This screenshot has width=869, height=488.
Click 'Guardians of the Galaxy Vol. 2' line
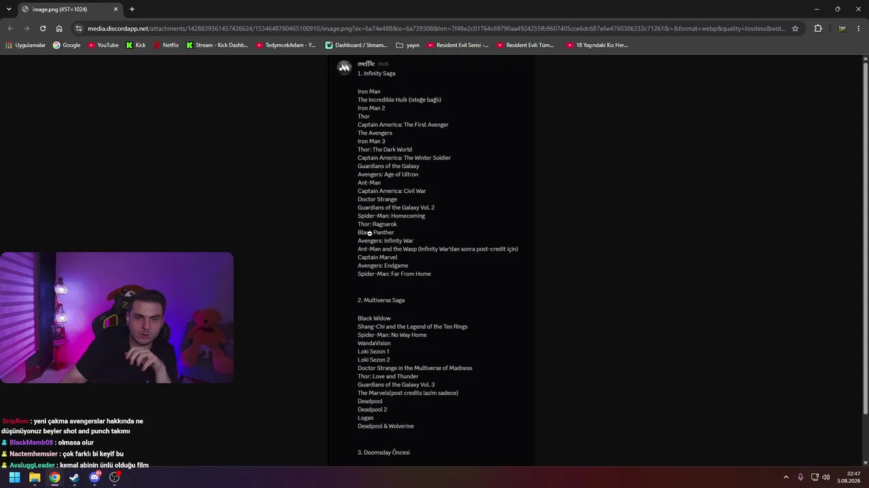[396, 207]
